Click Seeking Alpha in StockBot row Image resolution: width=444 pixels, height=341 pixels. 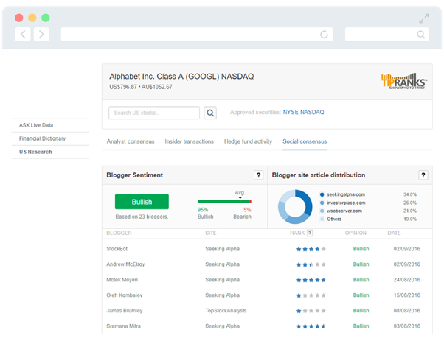click(x=222, y=249)
